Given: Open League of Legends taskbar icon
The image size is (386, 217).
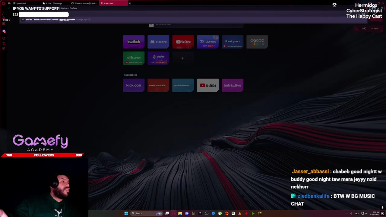Looking at the screenshot, I should coord(194,213).
